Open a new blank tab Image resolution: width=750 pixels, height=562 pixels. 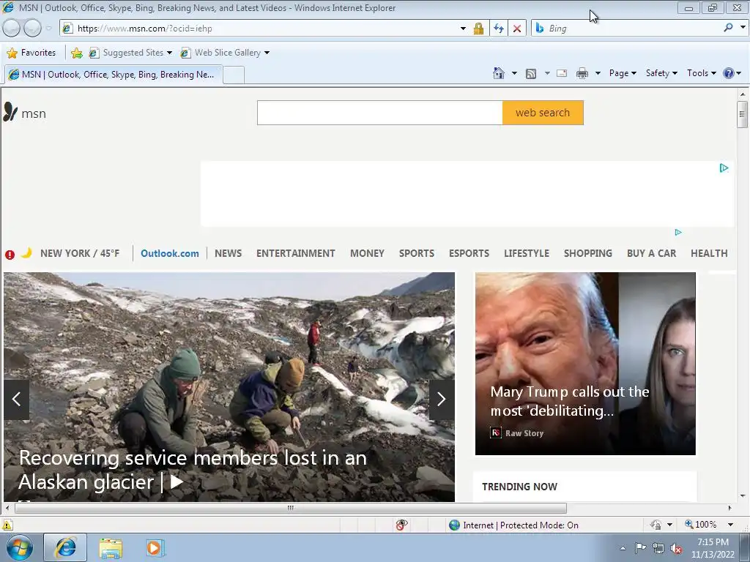click(234, 75)
